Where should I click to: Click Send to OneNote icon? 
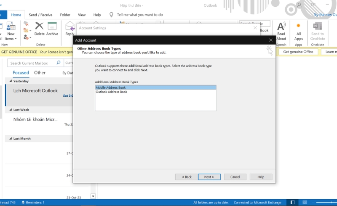coord(318,26)
